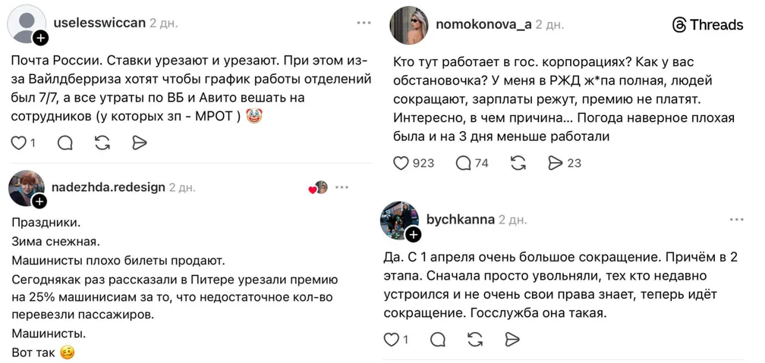View who liked nadezhda.redesign's post
This screenshot has height=363, width=765.
coord(318,188)
